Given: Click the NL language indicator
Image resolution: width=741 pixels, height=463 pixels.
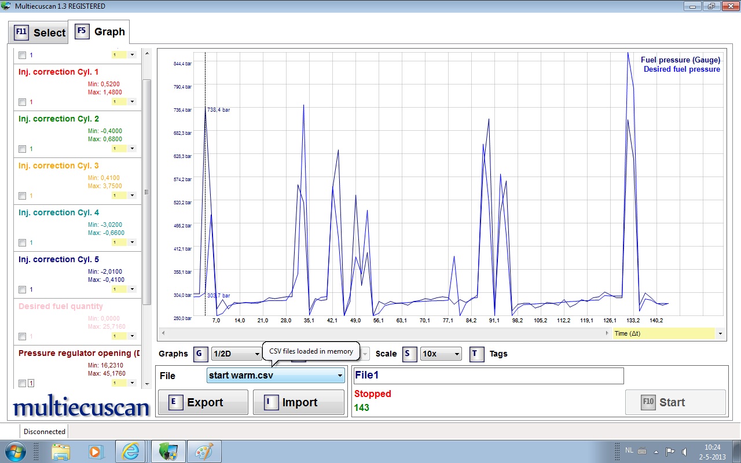Looking at the screenshot, I should point(629,450).
